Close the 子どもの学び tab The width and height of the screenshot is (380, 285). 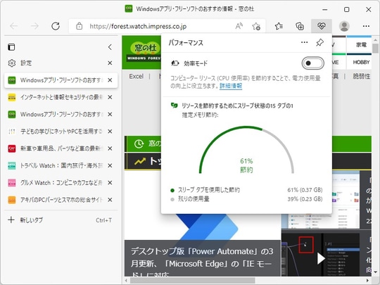110,132
